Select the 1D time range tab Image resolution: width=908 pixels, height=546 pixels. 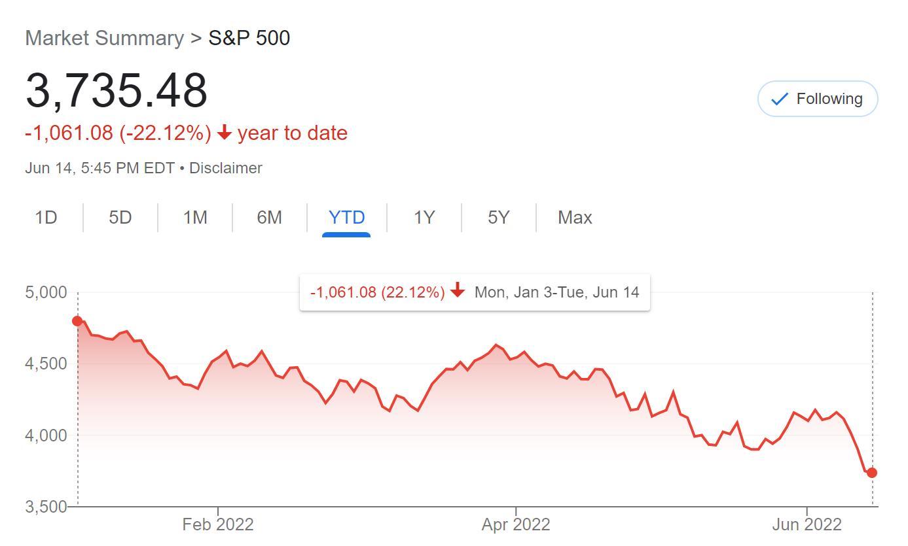pos(46,217)
